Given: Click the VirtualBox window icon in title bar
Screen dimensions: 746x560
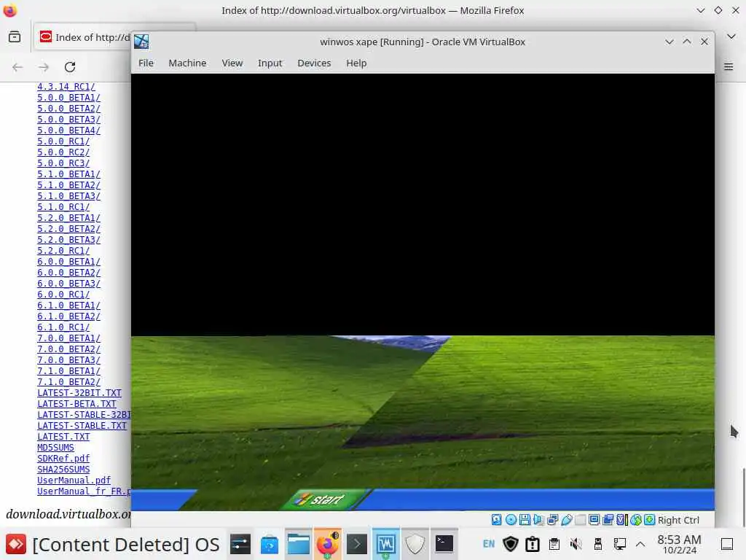Looking at the screenshot, I should pyautogui.click(x=141, y=42).
